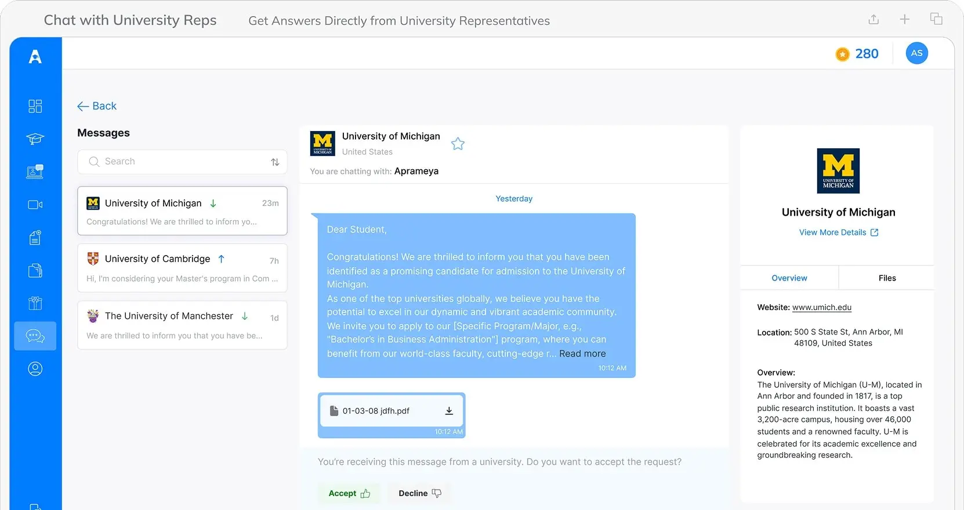
Task: Expand the message with Read more
Action: [582, 354]
